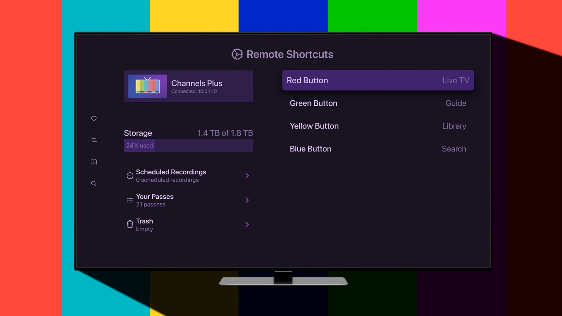The width and height of the screenshot is (562, 316).
Task: Select the list icon beside Your Passes
Action: [x=130, y=200]
